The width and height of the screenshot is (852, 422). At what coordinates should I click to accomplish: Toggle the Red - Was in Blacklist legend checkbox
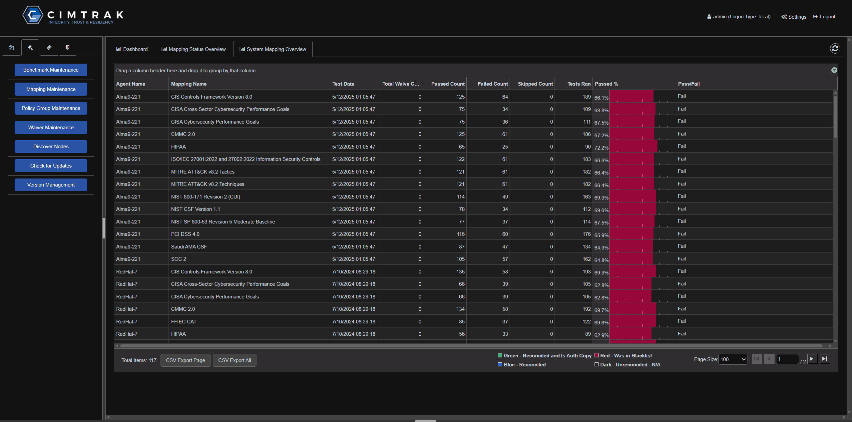596,355
